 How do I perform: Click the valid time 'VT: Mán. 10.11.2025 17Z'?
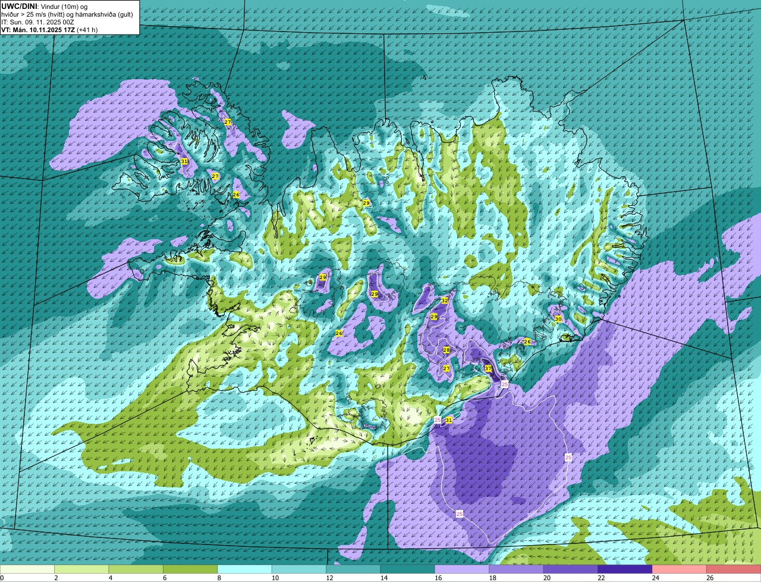coord(39,30)
